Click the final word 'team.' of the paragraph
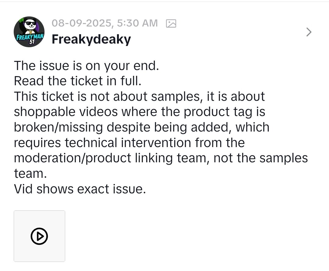The width and height of the screenshot is (329, 271). tap(30, 174)
